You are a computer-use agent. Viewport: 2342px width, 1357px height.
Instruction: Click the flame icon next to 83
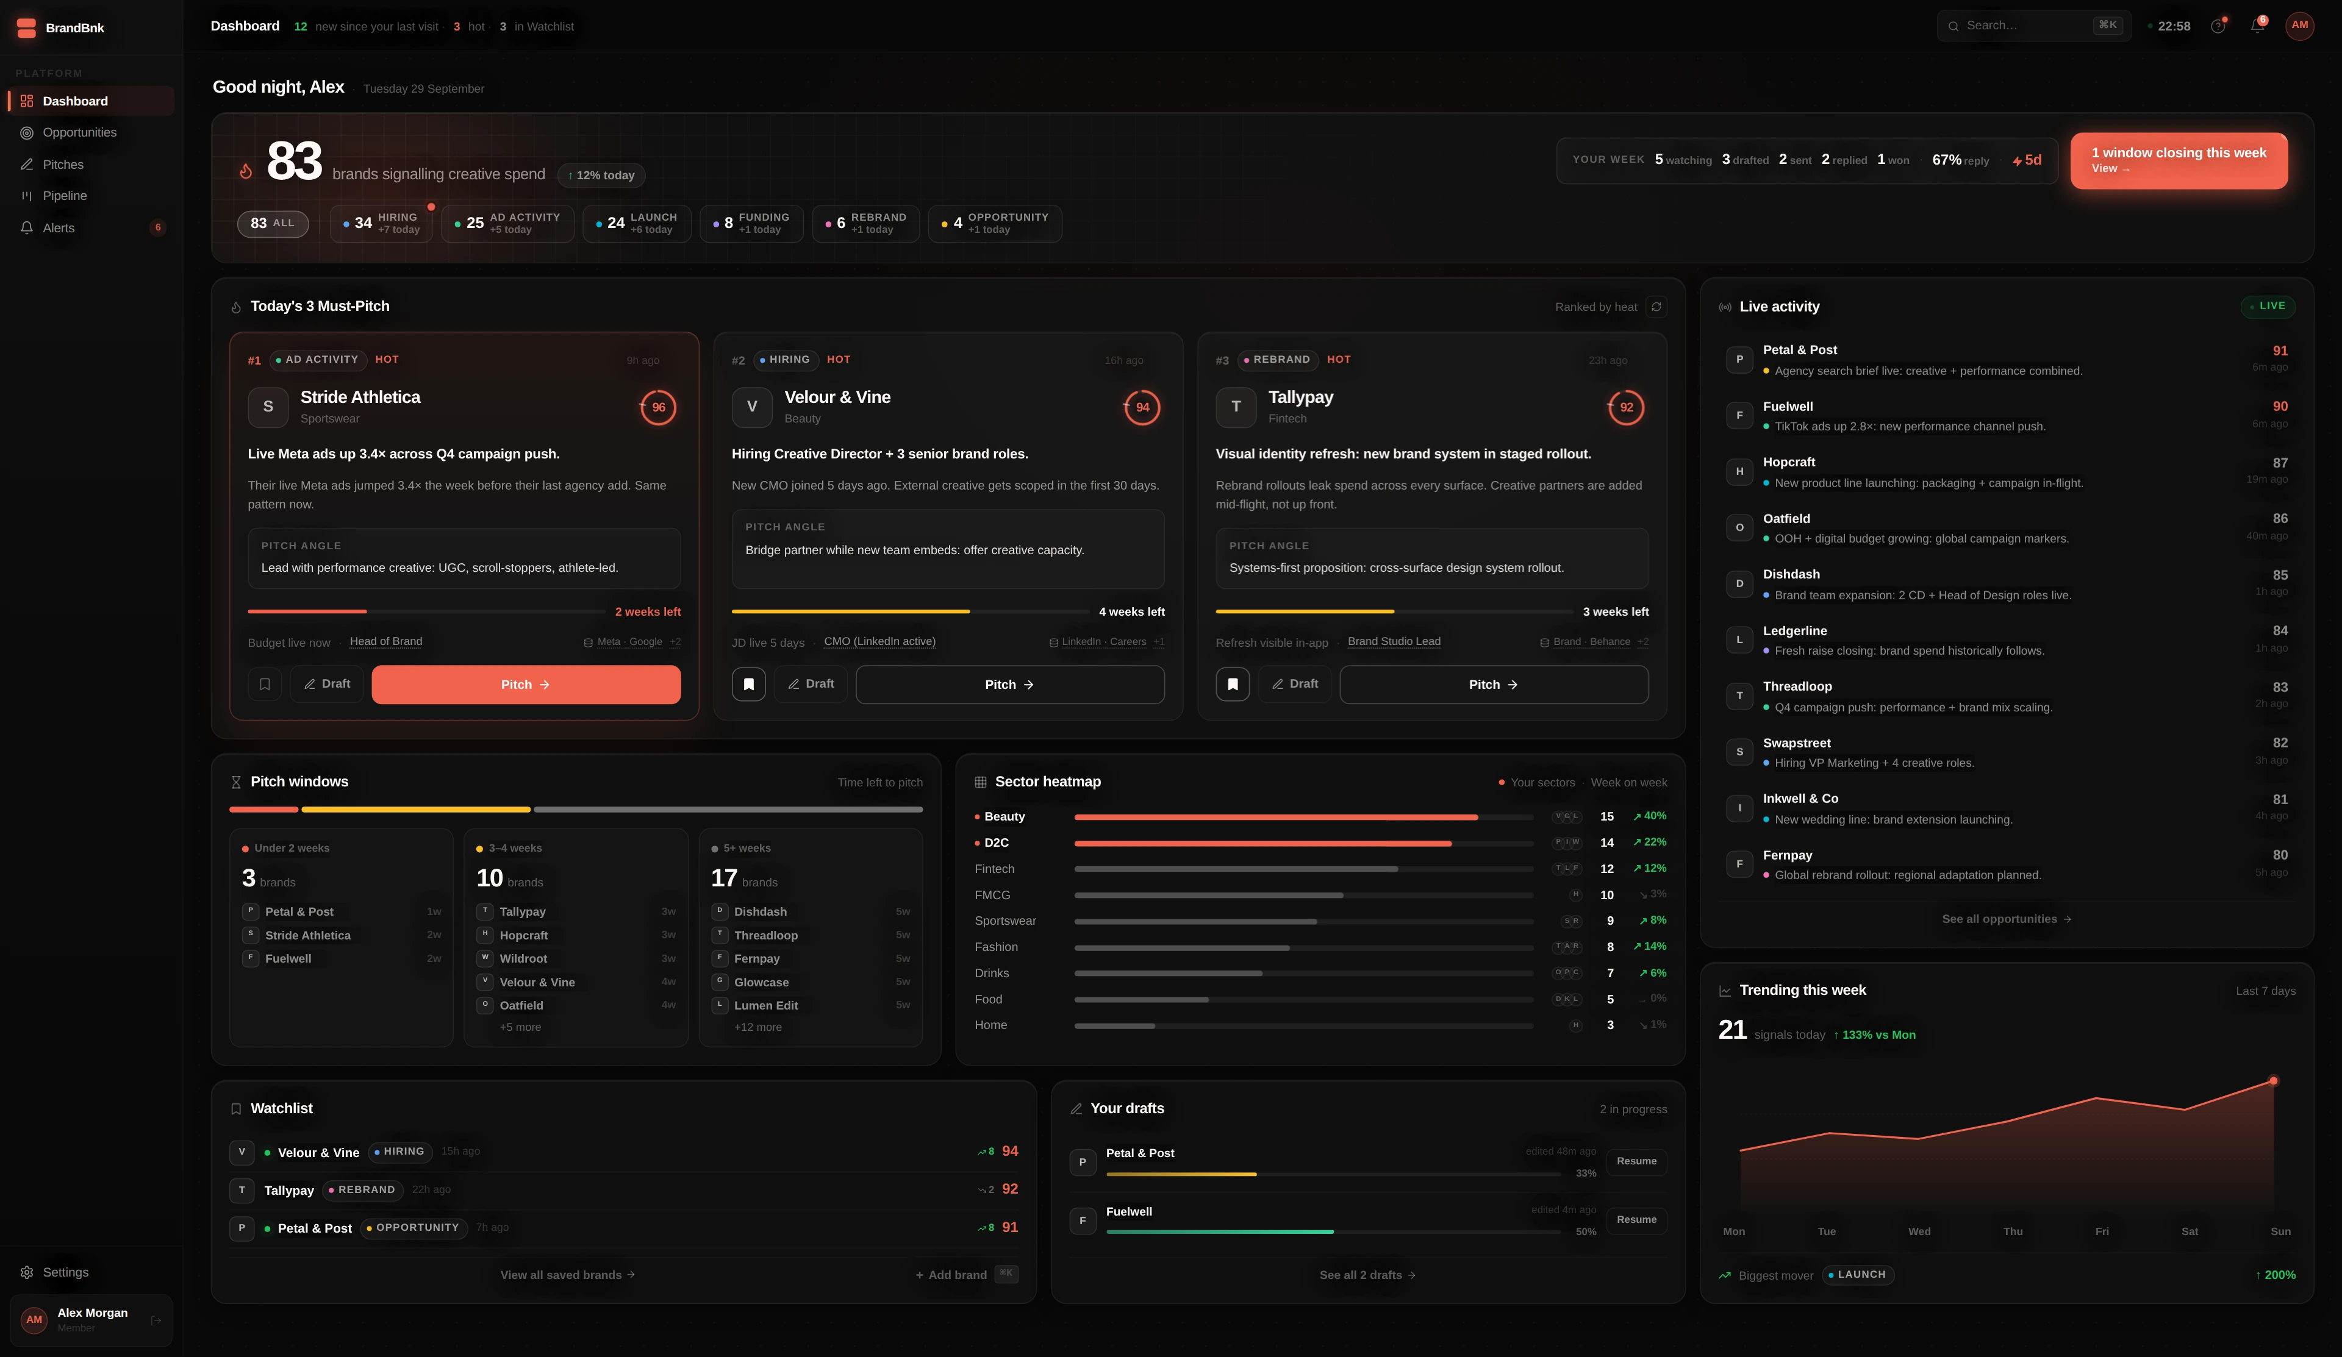point(245,171)
